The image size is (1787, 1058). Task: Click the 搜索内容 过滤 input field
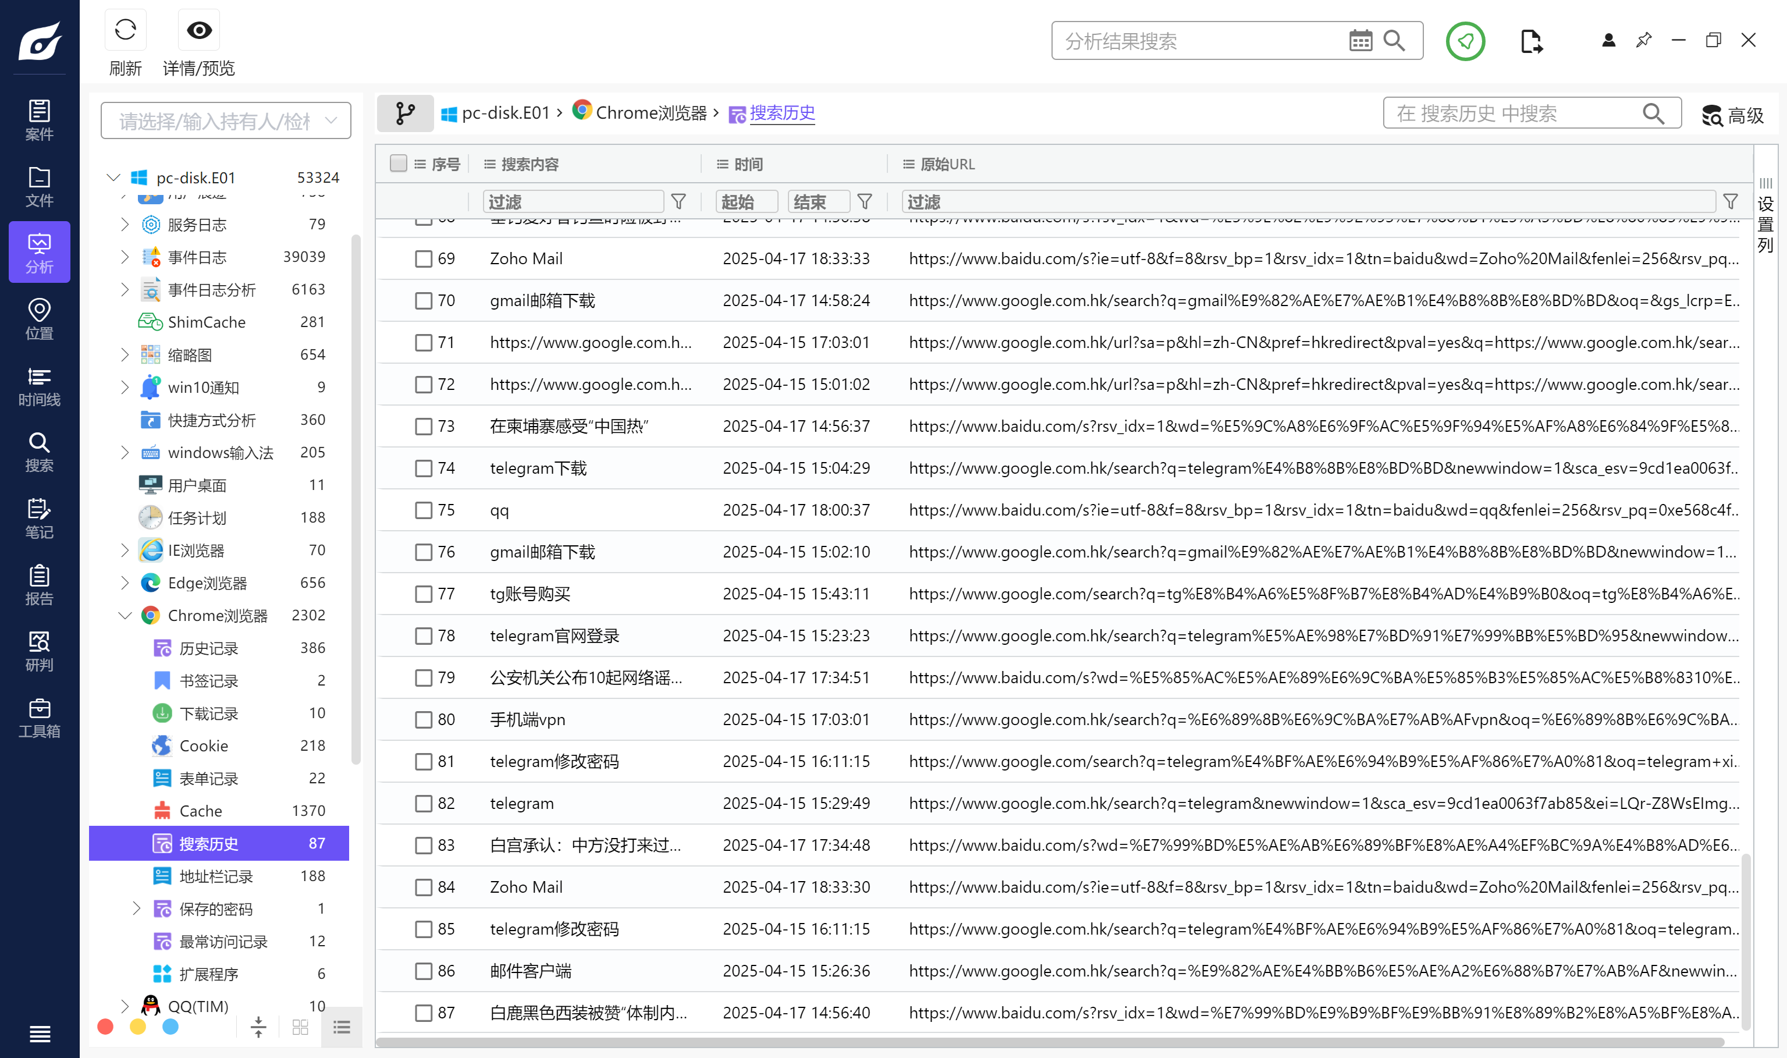(x=573, y=202)
